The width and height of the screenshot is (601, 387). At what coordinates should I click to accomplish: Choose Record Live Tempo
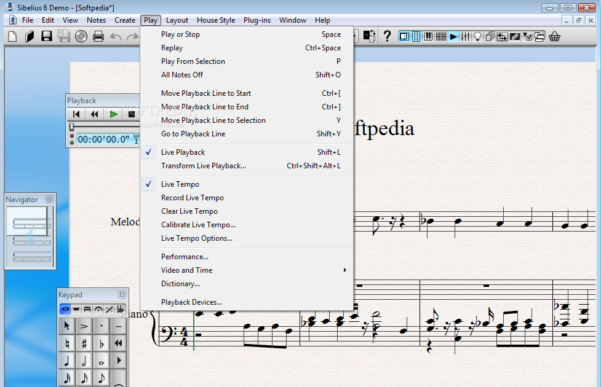tap(247, 198)
